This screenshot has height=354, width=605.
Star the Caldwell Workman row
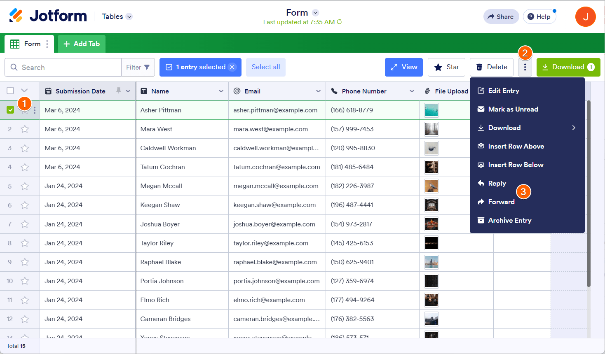[x=25, y=148]
